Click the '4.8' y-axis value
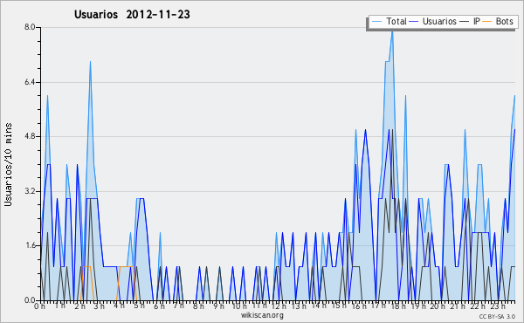 click(x=30, y=136)
